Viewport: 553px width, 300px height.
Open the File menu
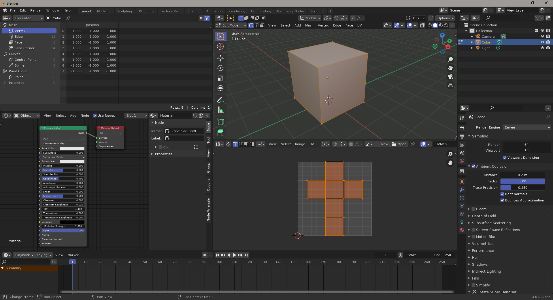13,10
